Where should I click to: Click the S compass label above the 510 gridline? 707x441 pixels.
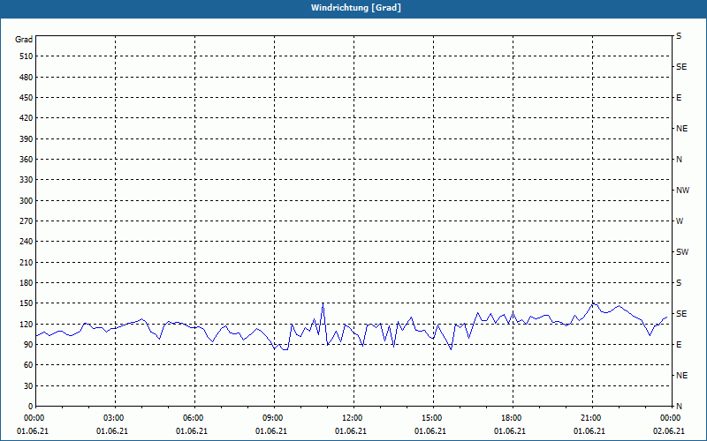click(x=679, y=36)
